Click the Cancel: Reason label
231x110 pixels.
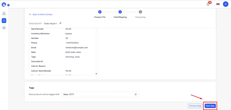[38, 66]
